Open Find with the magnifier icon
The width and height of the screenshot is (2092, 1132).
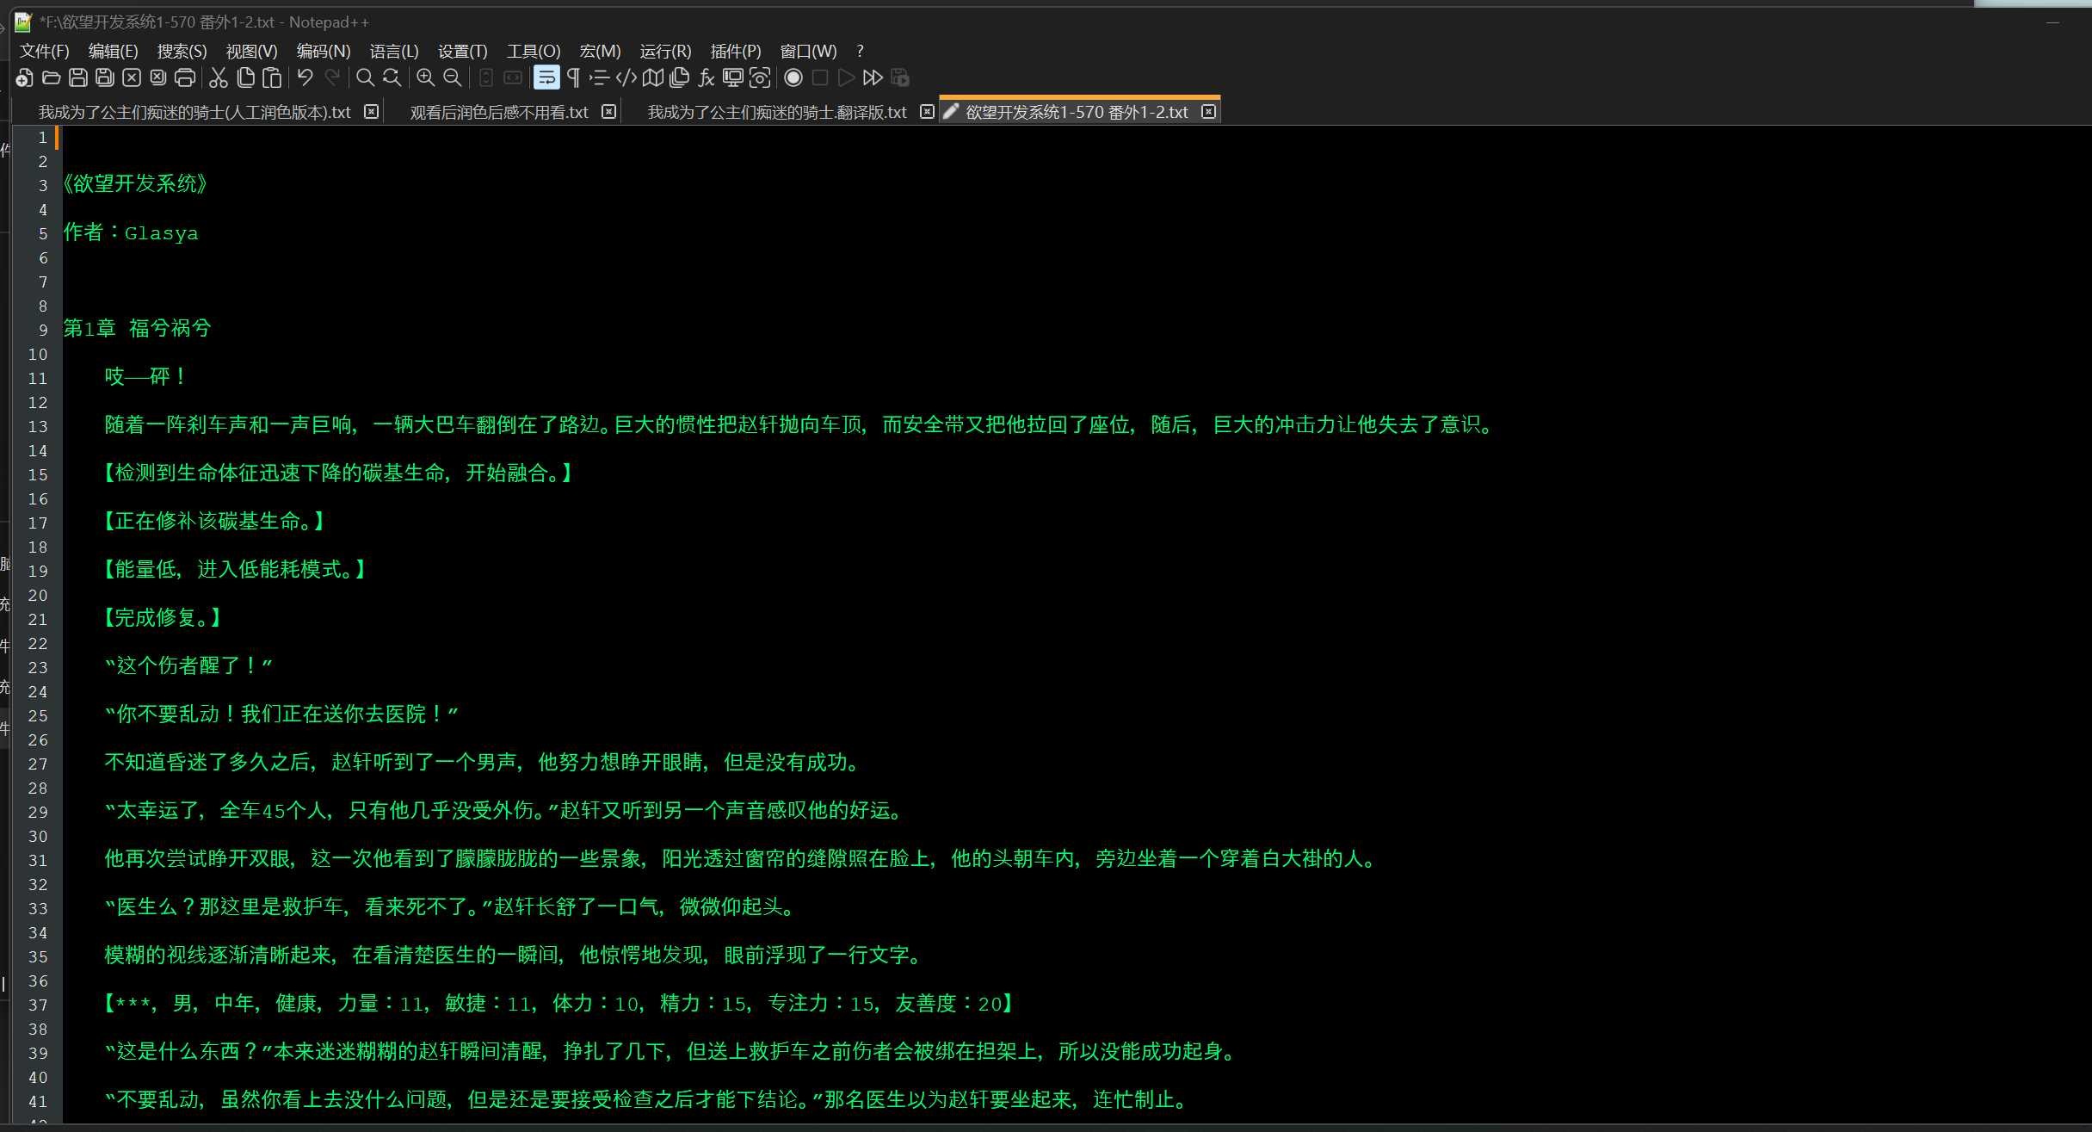pos(365,78)
